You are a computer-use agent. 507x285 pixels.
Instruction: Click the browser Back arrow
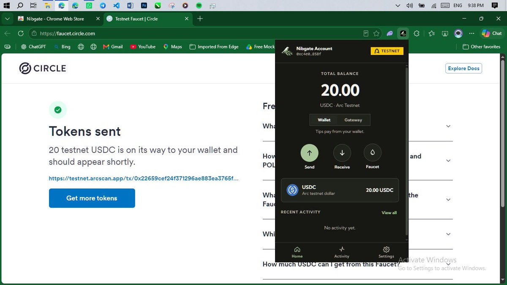(7, 33)
